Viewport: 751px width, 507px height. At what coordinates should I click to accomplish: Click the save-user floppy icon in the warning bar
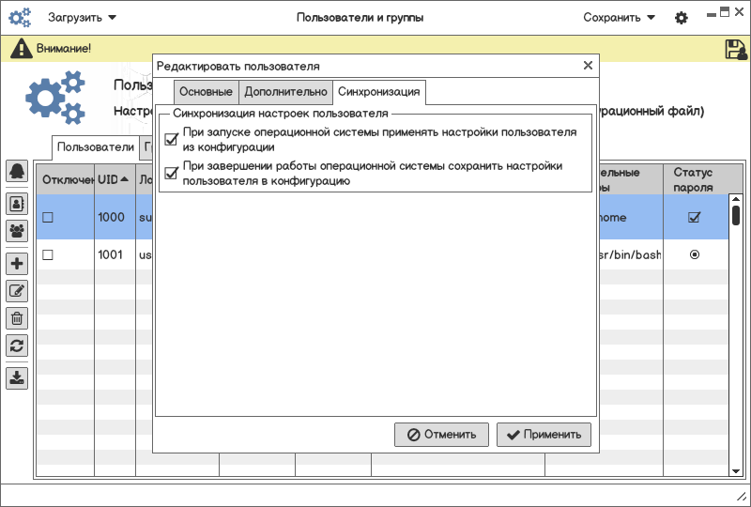click(736, 49)
